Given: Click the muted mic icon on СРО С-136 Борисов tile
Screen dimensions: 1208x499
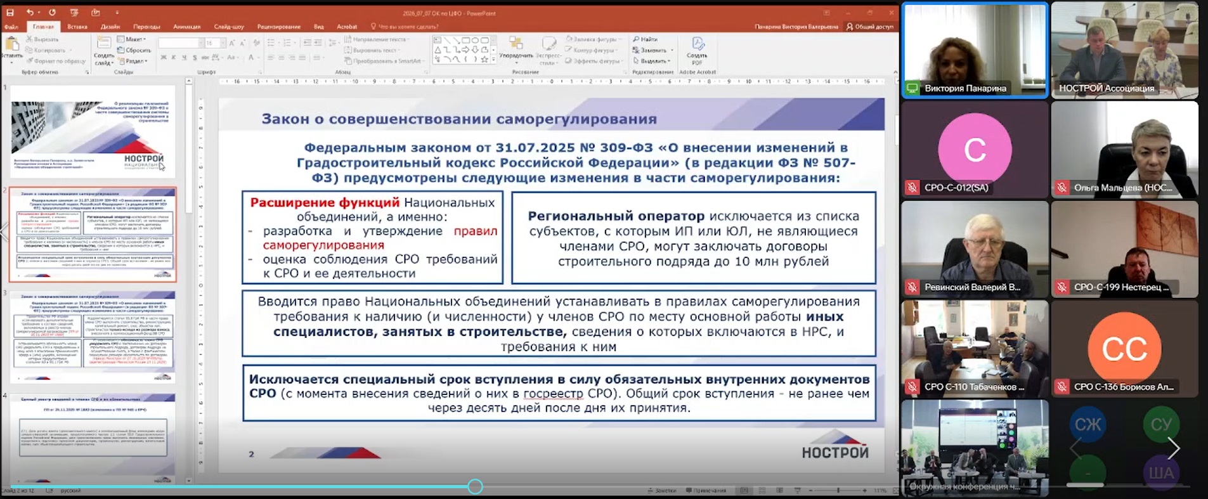Looking at the screenshot, I should pos(1062,387).
